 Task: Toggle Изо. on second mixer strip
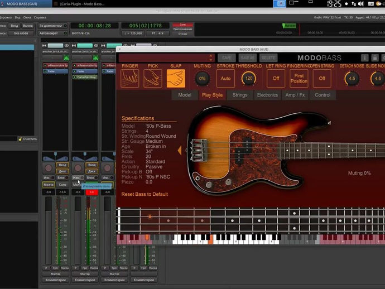pyautogui.click(x=78, y=177)
